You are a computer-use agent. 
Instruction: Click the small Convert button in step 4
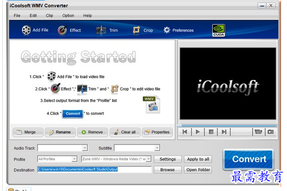pos(73,114)
